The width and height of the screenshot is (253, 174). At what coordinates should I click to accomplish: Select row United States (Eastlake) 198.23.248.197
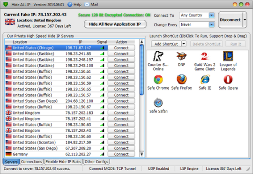(x=56, y=60)
